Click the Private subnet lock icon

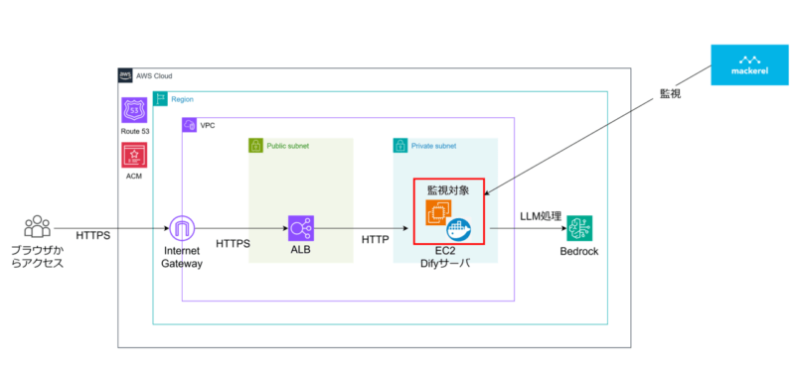[400, 146]
